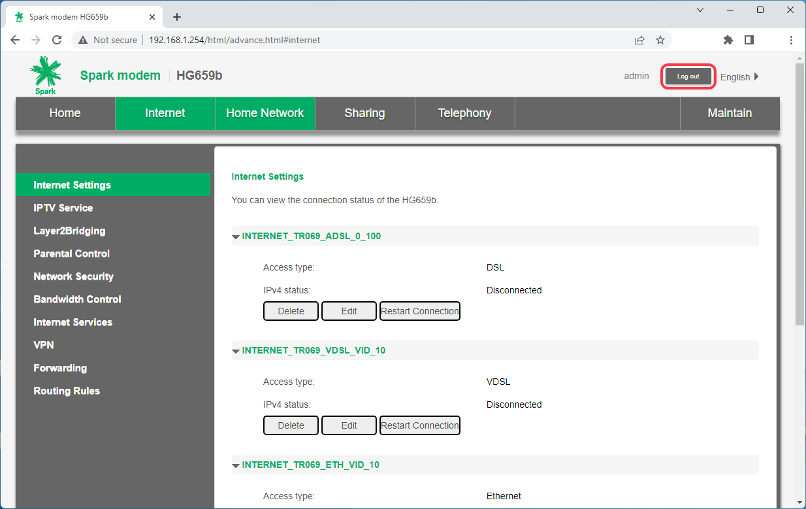806x509 pixels.
Task: Open the Chrome three-dot menu
Action: [x=791, y=40]
